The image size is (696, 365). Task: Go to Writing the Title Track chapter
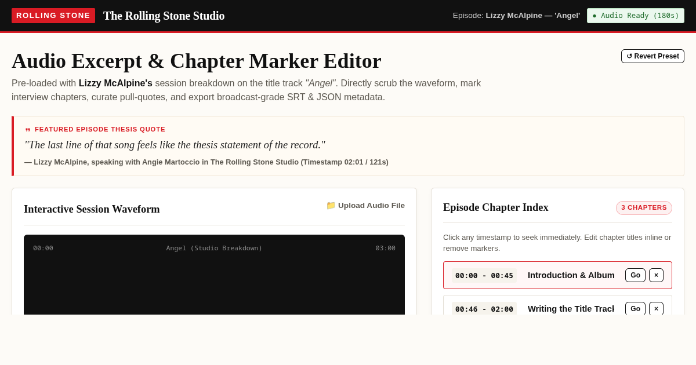pos(635,309)
